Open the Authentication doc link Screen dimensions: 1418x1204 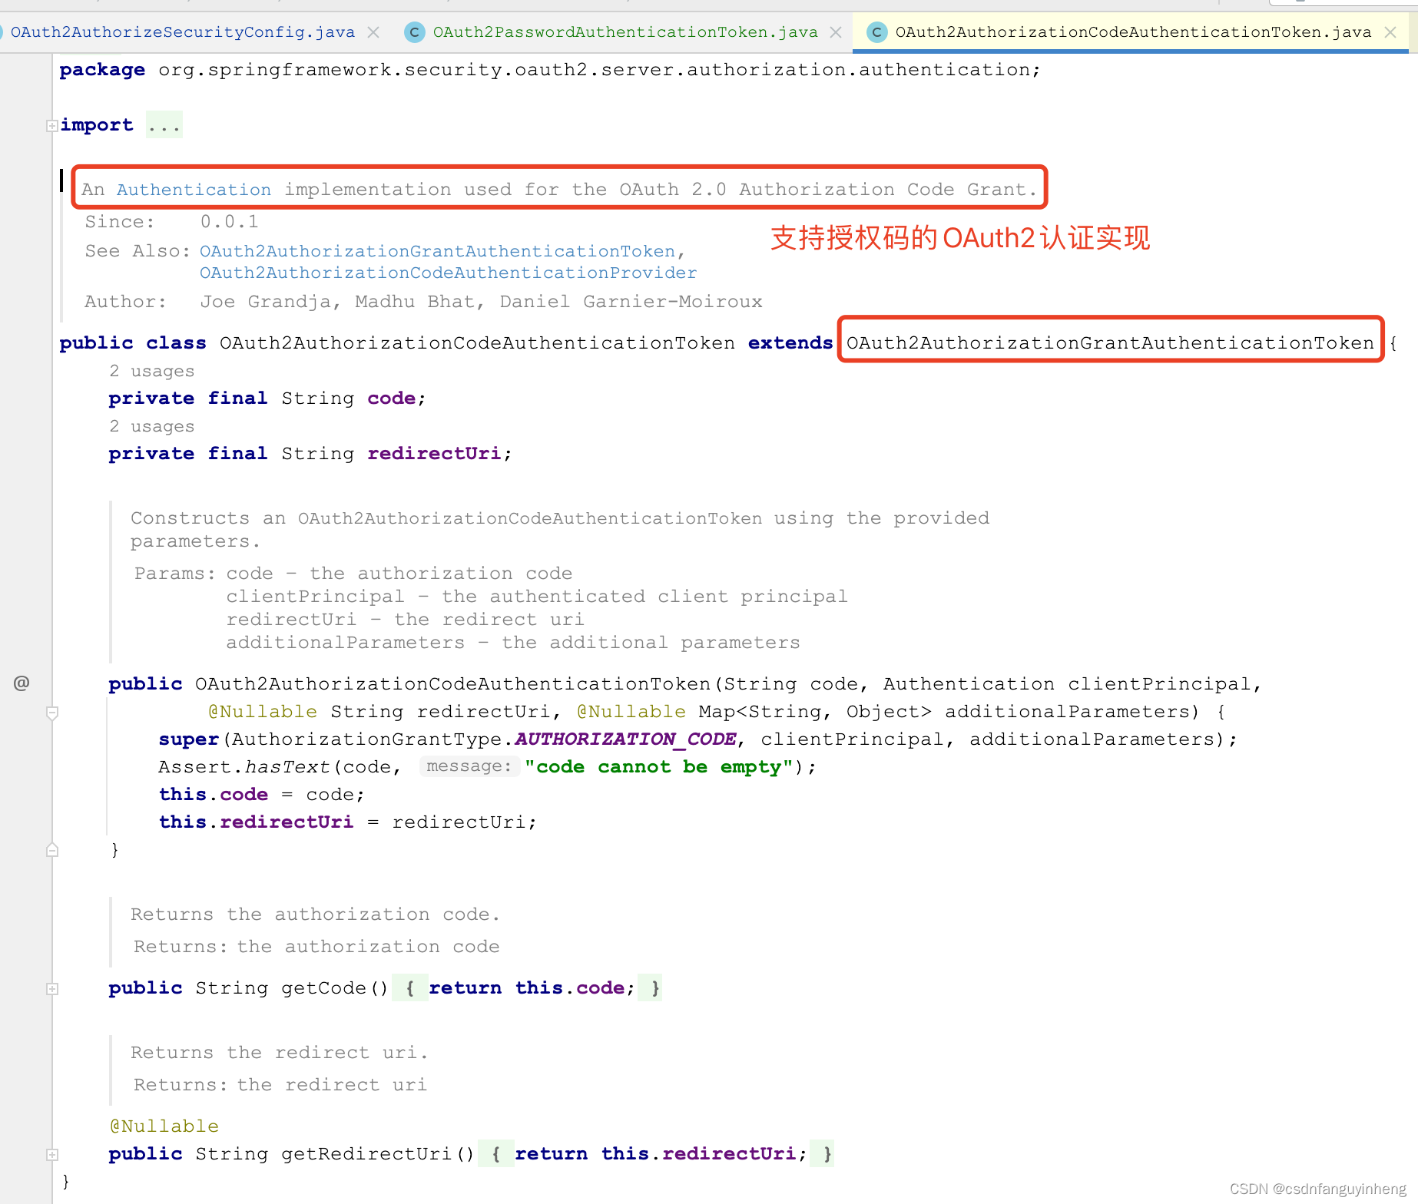(194, 190)
